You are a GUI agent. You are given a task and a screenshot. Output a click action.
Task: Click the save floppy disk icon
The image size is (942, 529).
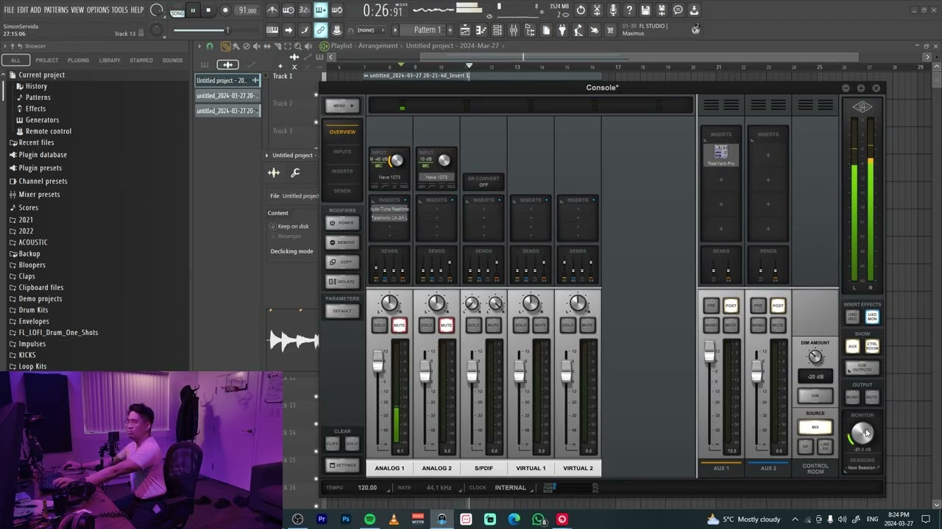[645, 10]
